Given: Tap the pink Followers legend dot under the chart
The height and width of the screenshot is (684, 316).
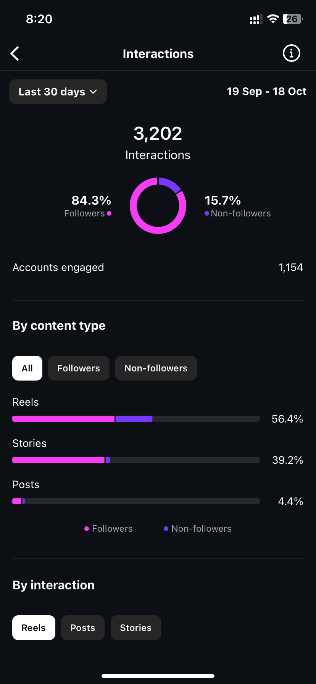Looking at the screenshot, I should pos(87,529).
